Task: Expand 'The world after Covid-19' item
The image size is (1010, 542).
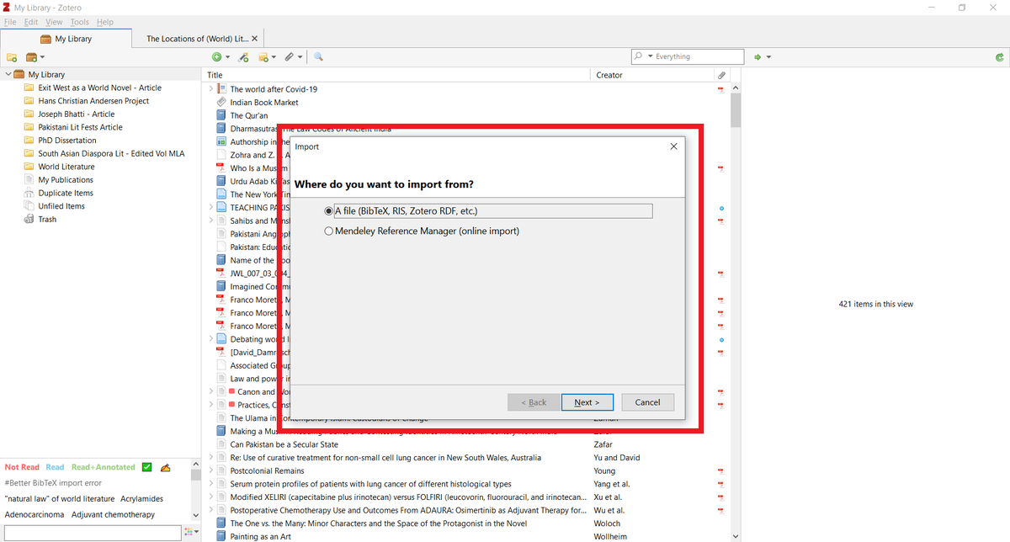Action: tap(210, 89)
